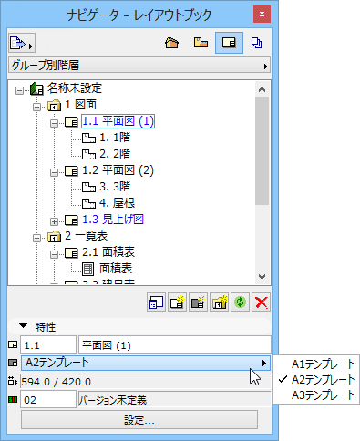Select layout 1.2 平面図 (2)
This screenshot has height=441, width=360.
[x=118, y=170]
